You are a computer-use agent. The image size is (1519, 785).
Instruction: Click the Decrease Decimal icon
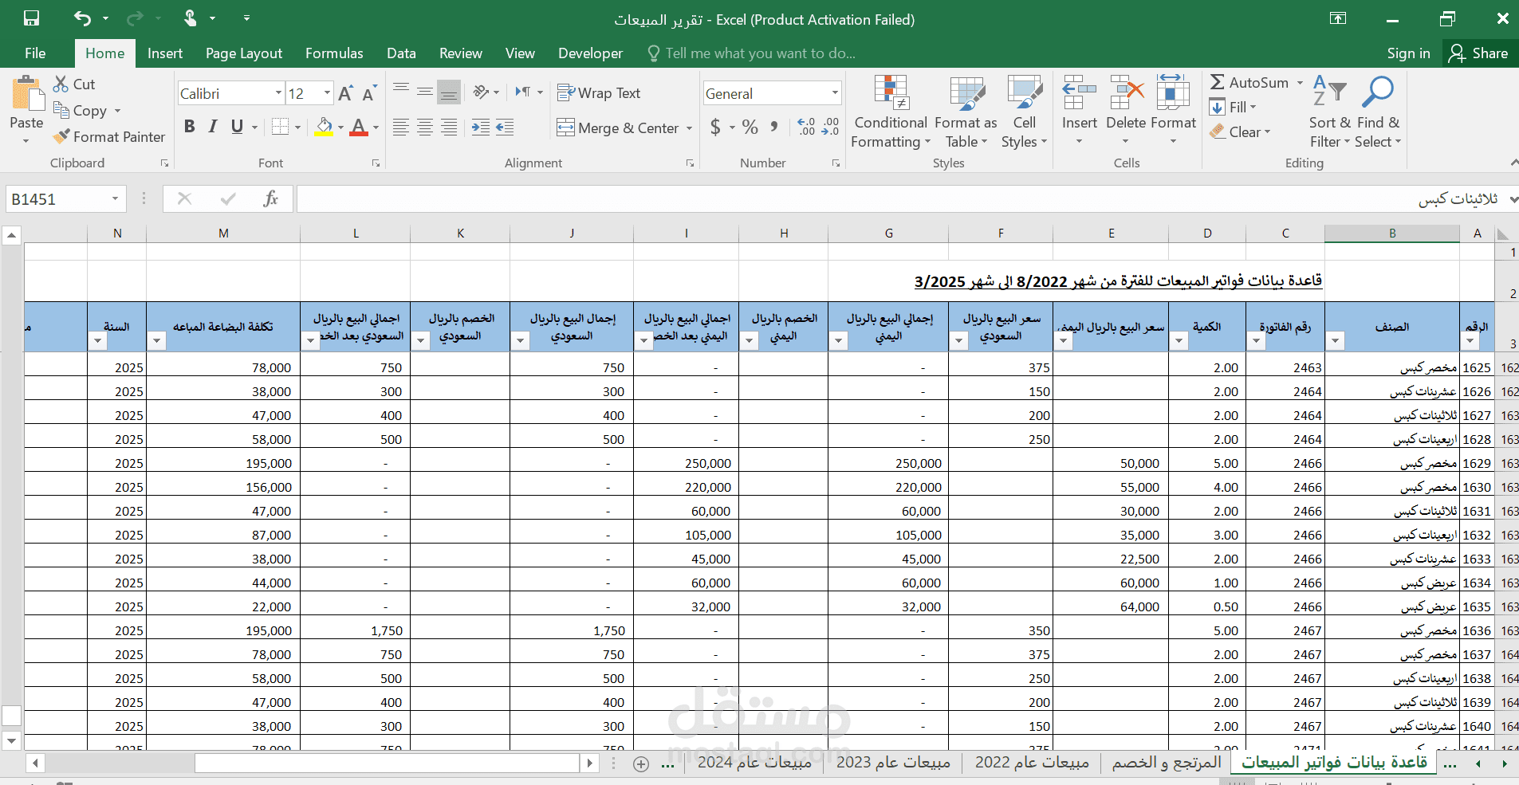[831, 127]
